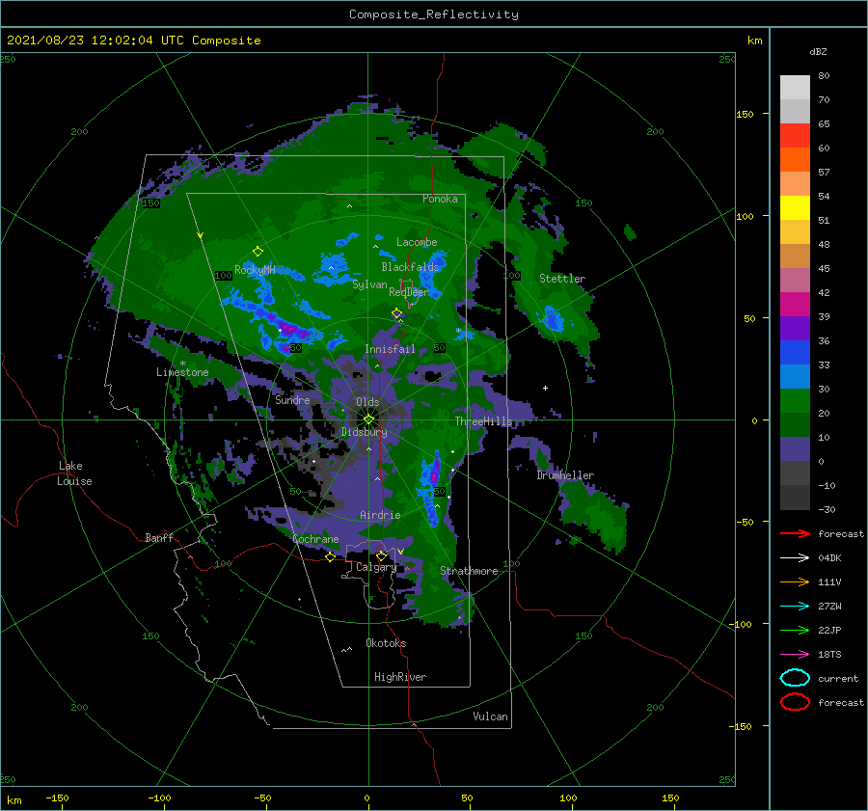Image resolution: width=868 pixels, height=811 pixels.
Task: Click the blue storm cell near Stettler
Action: 552,319
